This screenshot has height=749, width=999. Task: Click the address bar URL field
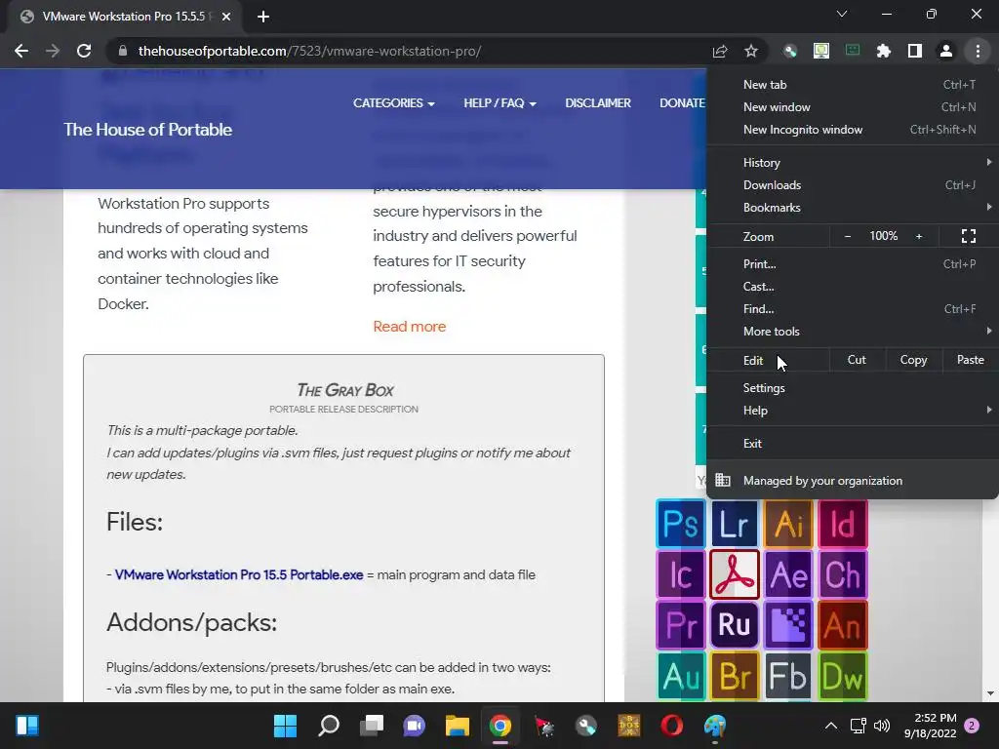[408, 51]
